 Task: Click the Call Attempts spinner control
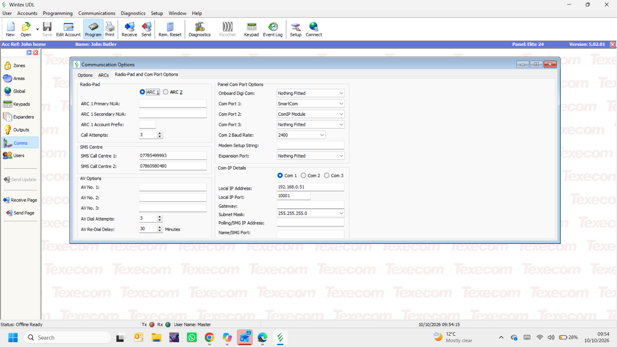159,135
